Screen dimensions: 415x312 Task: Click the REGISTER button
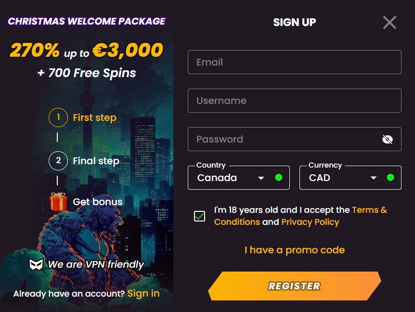coord(294,286)
